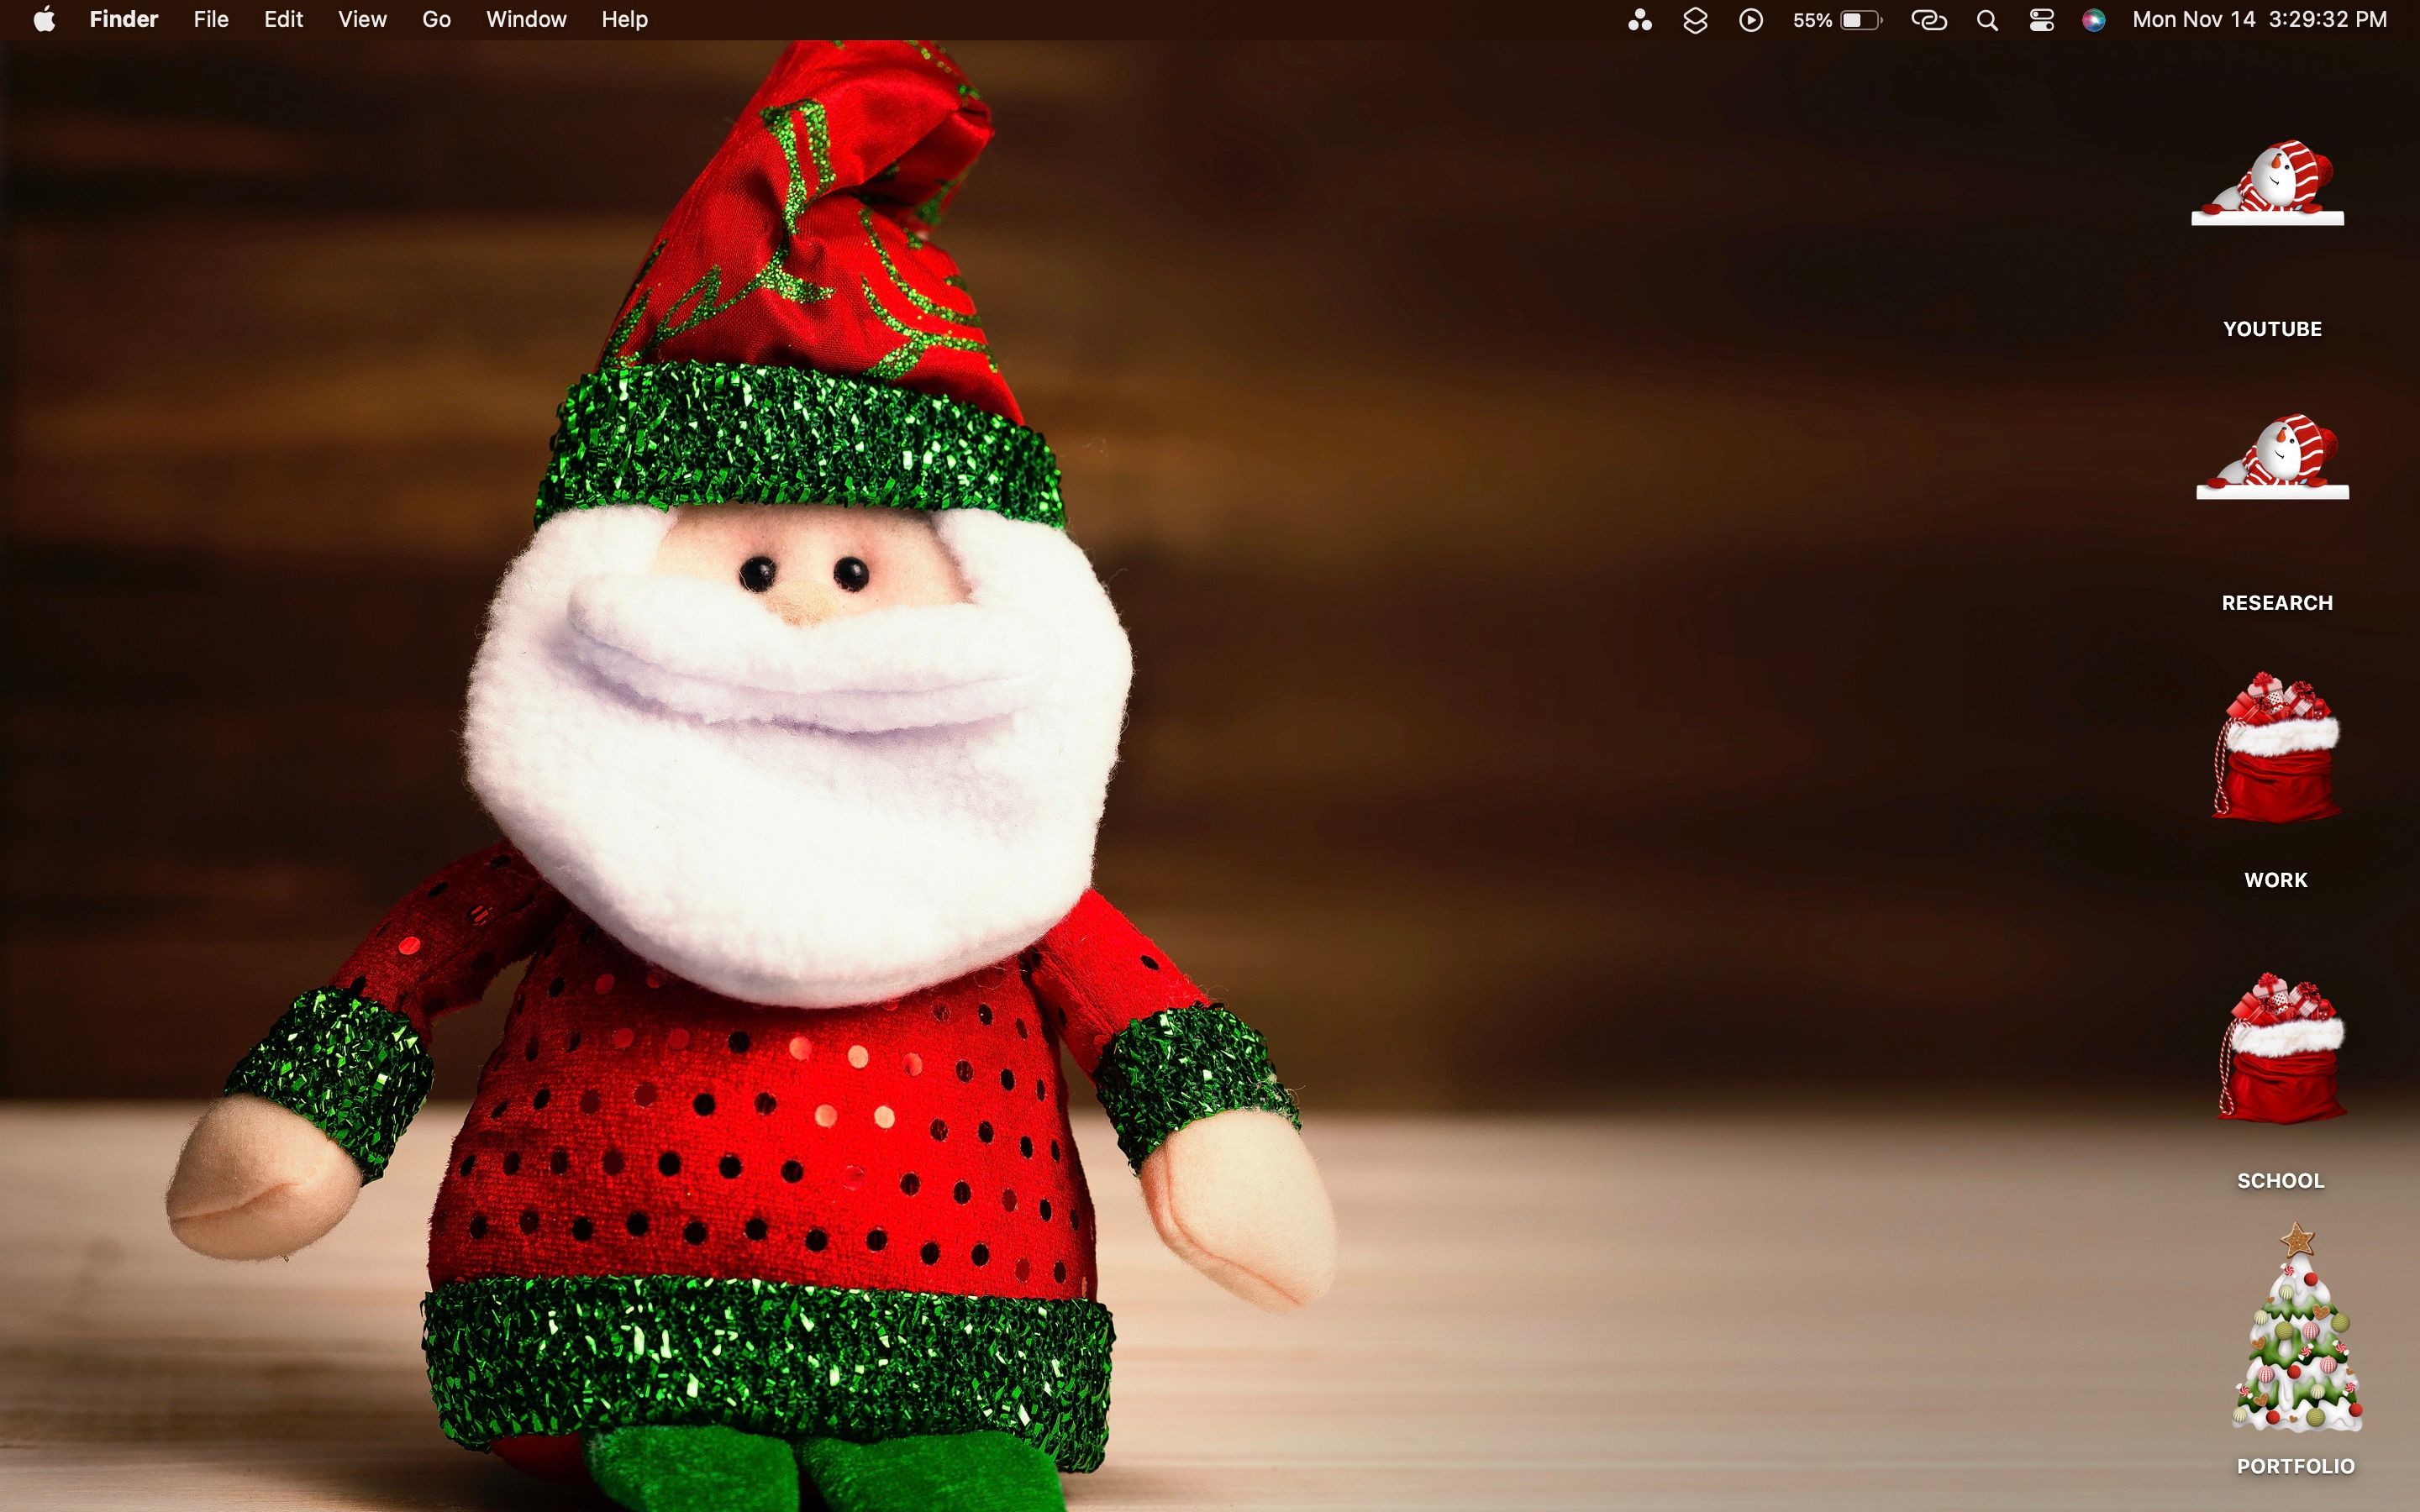Screen dimensions: 2420x1512
Task: Open the RESEARCH snowman folder
Action: (x=2272, y=459)
